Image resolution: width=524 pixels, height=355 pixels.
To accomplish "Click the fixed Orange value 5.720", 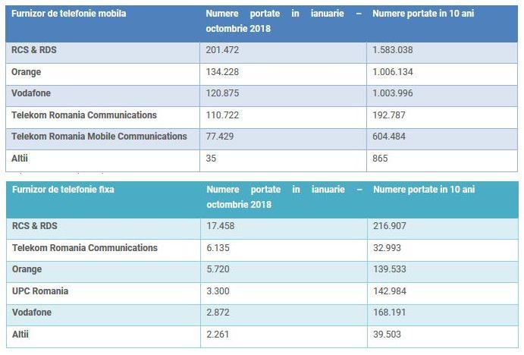I will (x=220, y=269).
